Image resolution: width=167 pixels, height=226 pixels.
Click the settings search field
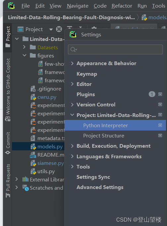(115, 50)
